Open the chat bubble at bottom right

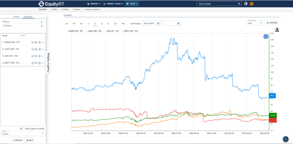[x=286, y=139]
